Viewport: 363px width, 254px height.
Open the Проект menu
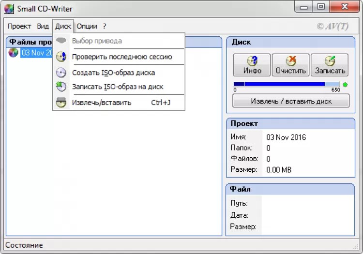(x=19, y=26)
